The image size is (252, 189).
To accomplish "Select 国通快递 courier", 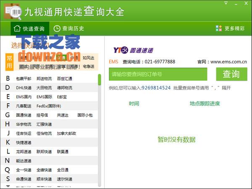I will 24,115.
